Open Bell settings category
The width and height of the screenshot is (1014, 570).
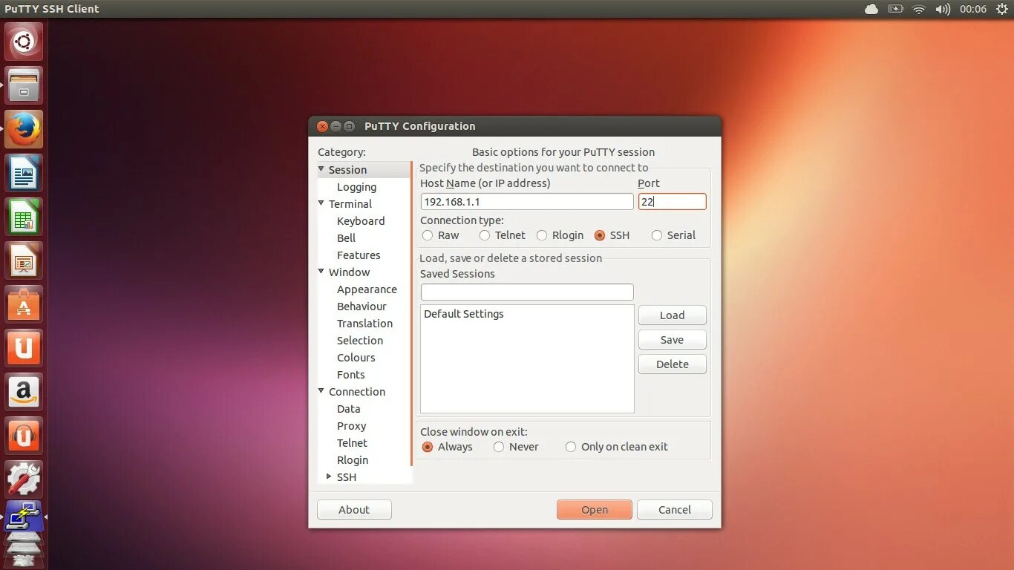click(346, 238)
